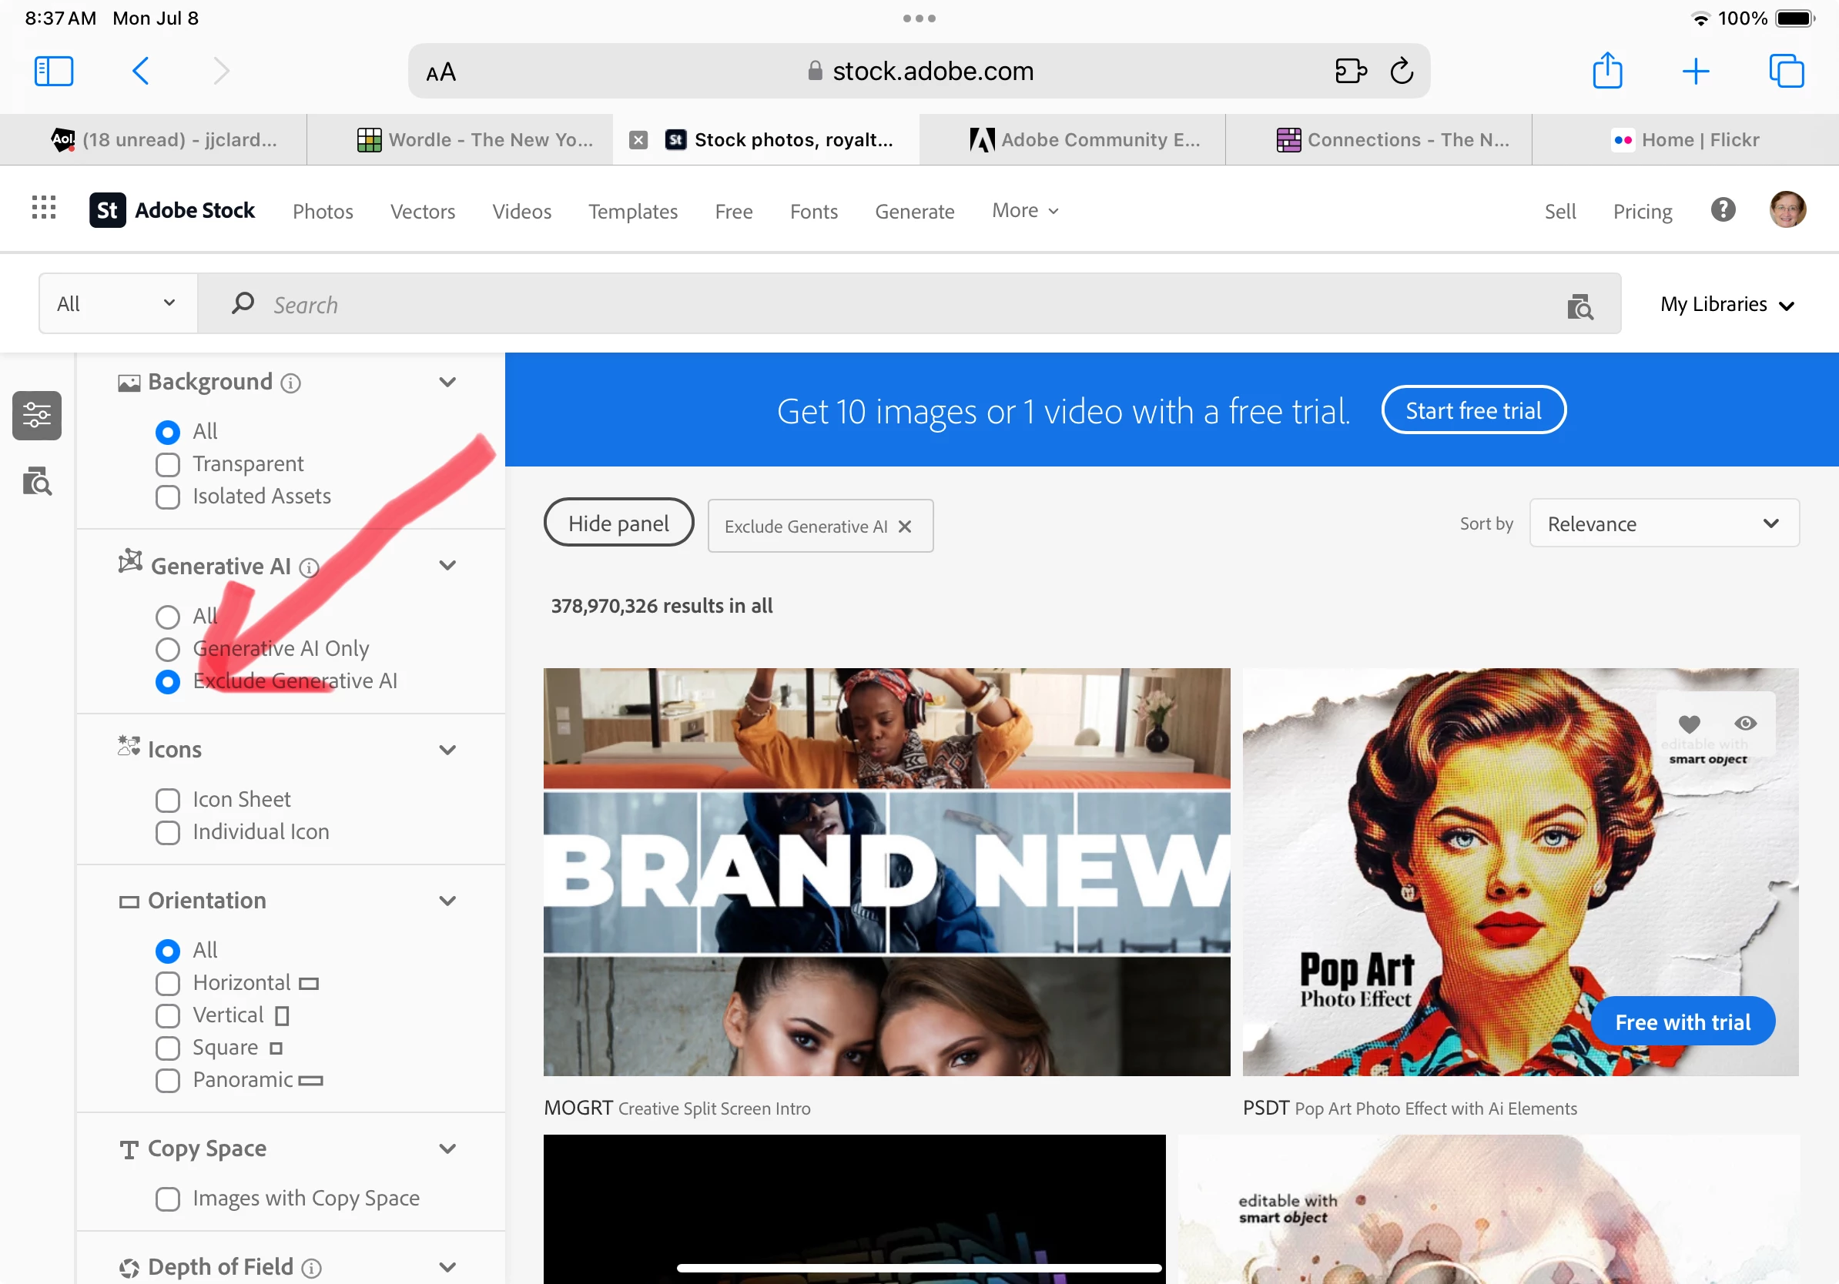Click Find Similar icon in left sidebar
This screenshot has height=1284, width=1839.
pos(37,482)
